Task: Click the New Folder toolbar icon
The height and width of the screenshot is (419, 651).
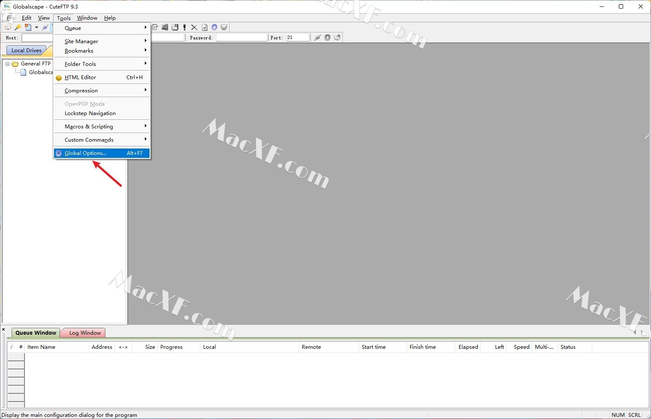Action: (175, 27)
